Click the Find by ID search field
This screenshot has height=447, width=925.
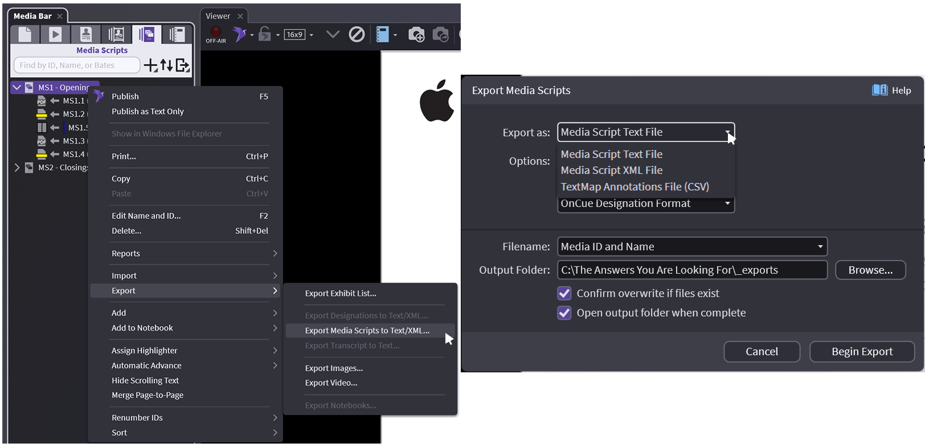pos(76,66)
